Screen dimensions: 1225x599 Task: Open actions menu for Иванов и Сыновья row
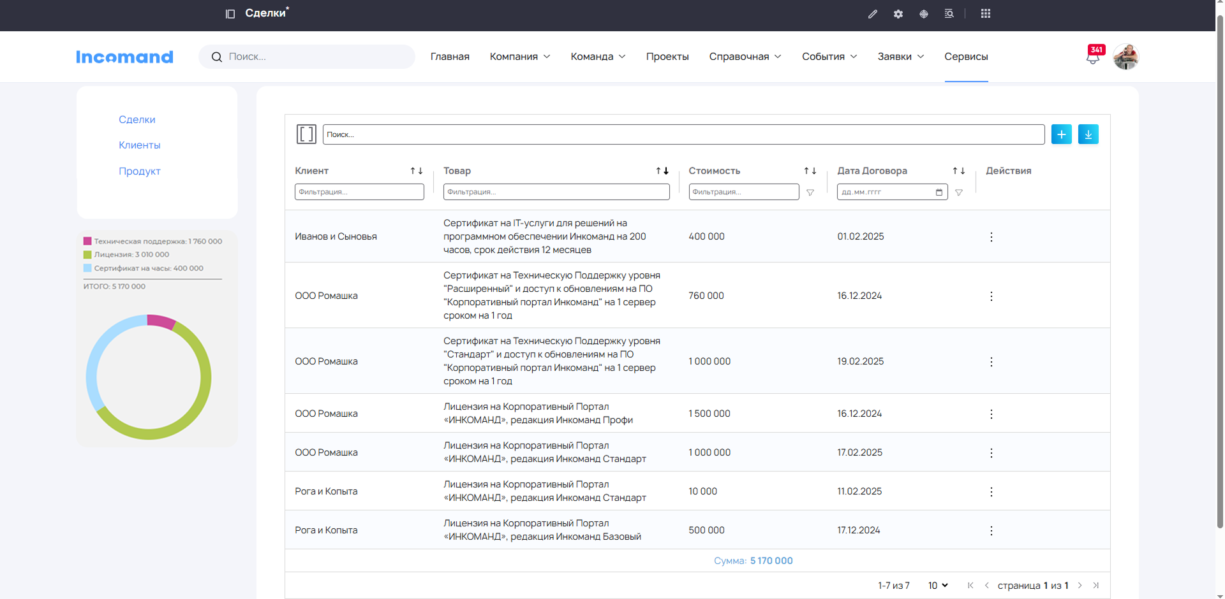pos(991,237)
